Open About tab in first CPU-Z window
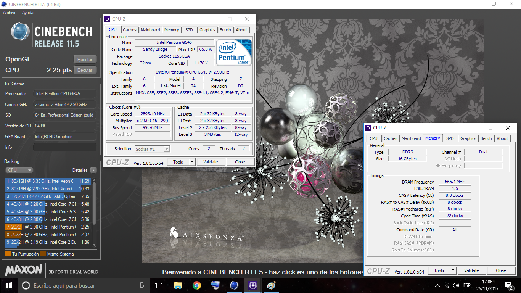Viewport: 521px width, 293px height. [x=241, y=30]
